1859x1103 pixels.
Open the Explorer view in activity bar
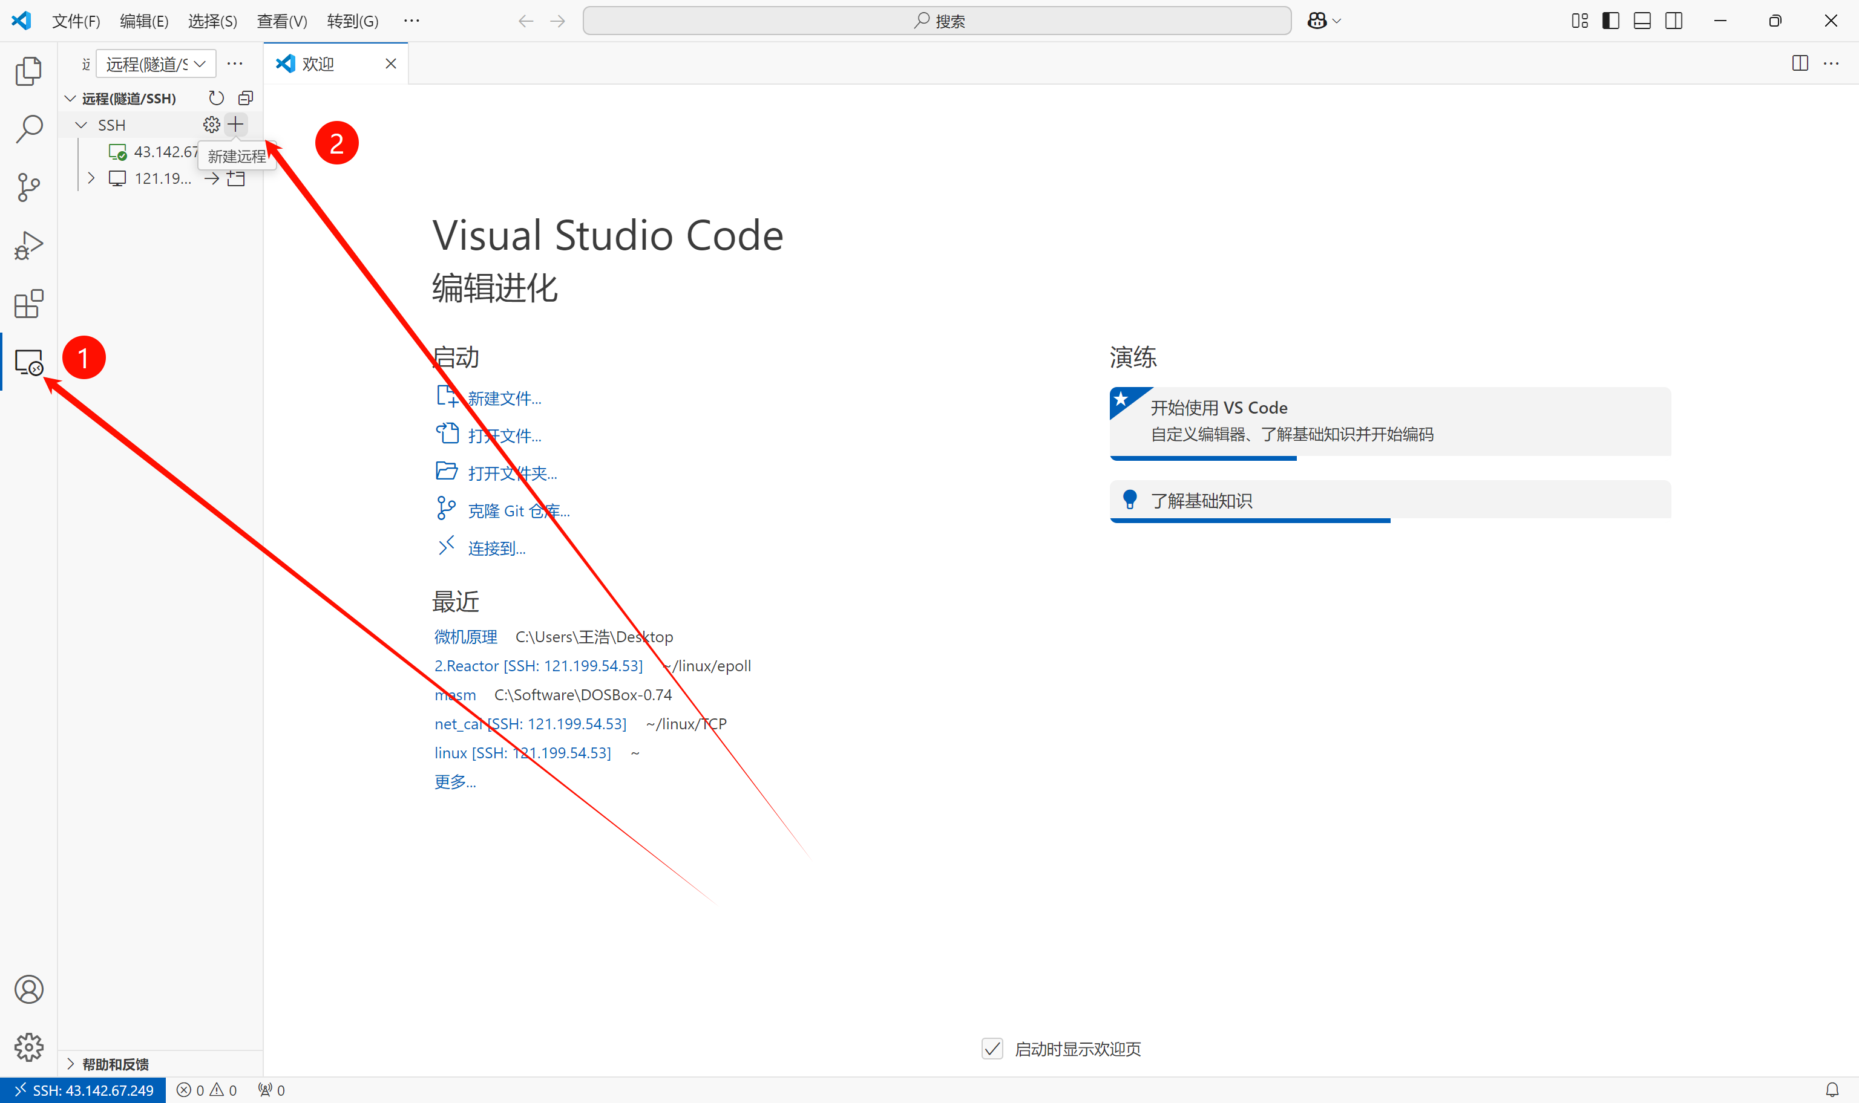tap(28, 71)
